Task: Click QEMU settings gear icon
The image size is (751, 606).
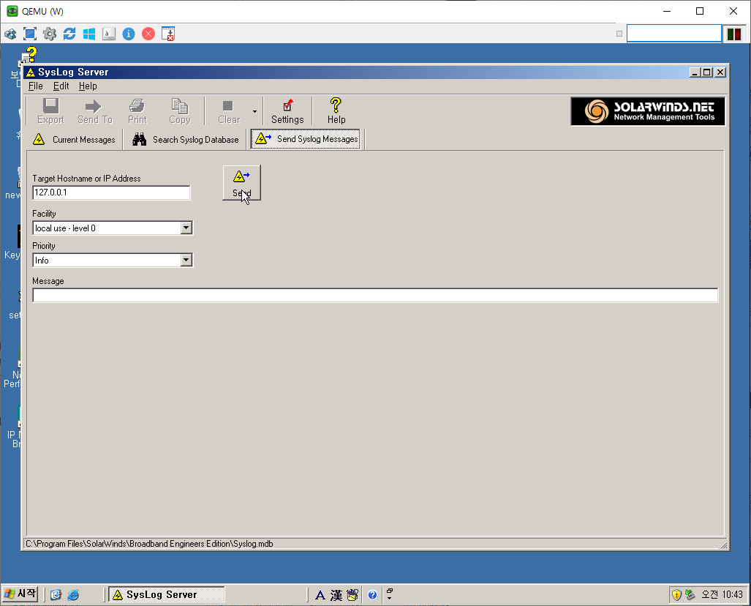Action: [50, 34]
